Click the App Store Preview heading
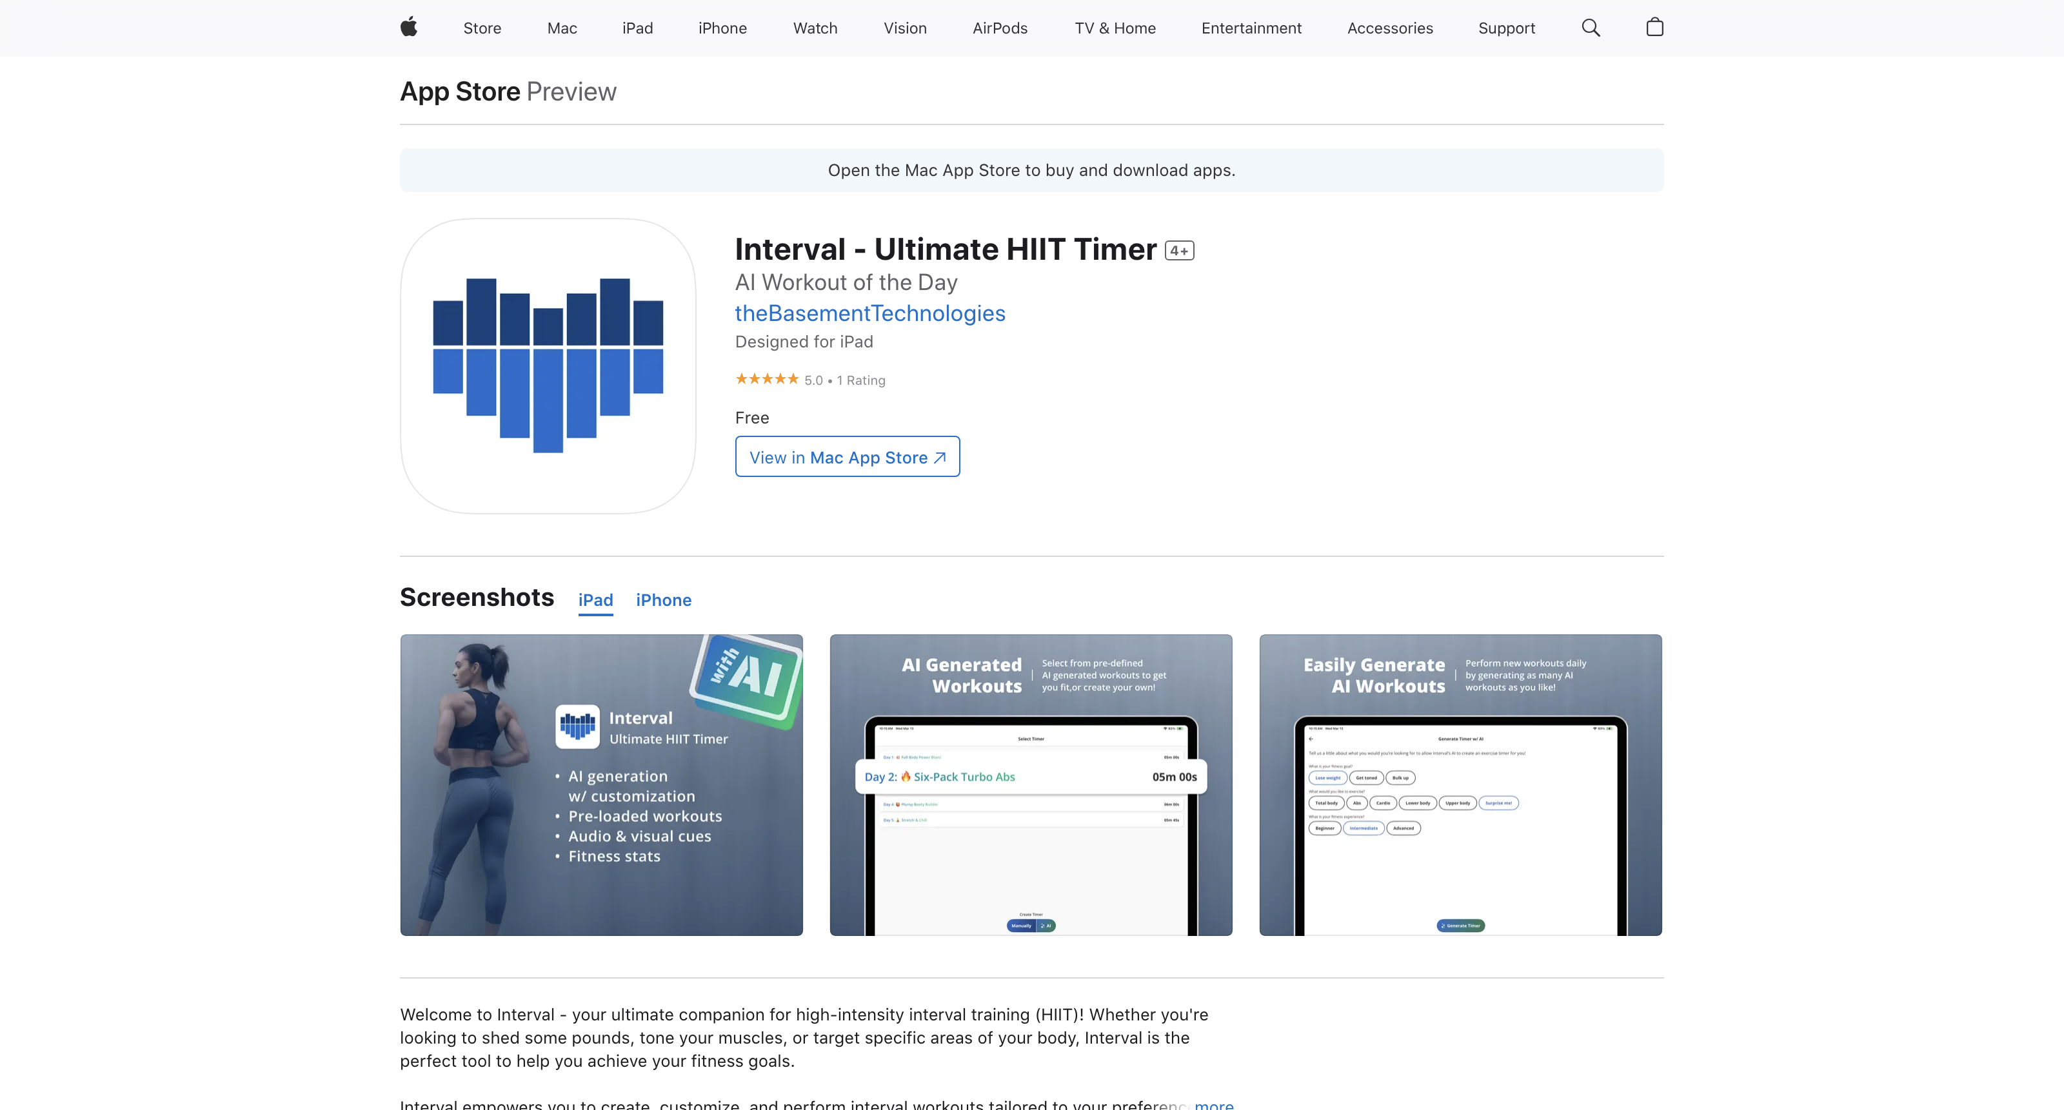 [508, 92]
